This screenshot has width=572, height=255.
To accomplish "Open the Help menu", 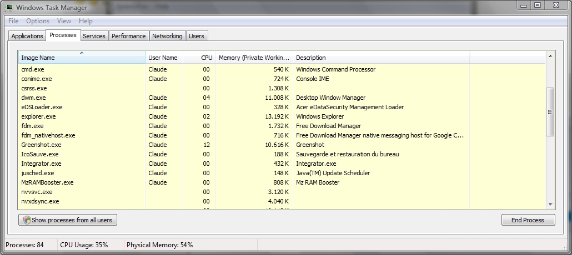I will click(x=86, y=21).
